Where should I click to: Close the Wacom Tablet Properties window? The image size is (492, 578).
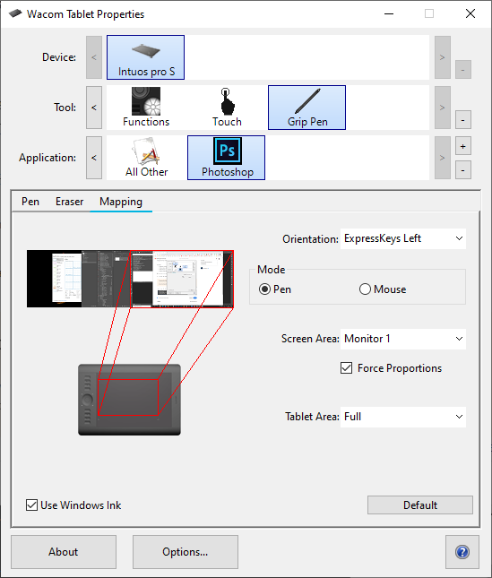(470, 13)
